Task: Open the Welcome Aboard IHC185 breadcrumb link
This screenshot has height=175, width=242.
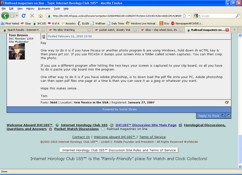Action: (30, 125)
